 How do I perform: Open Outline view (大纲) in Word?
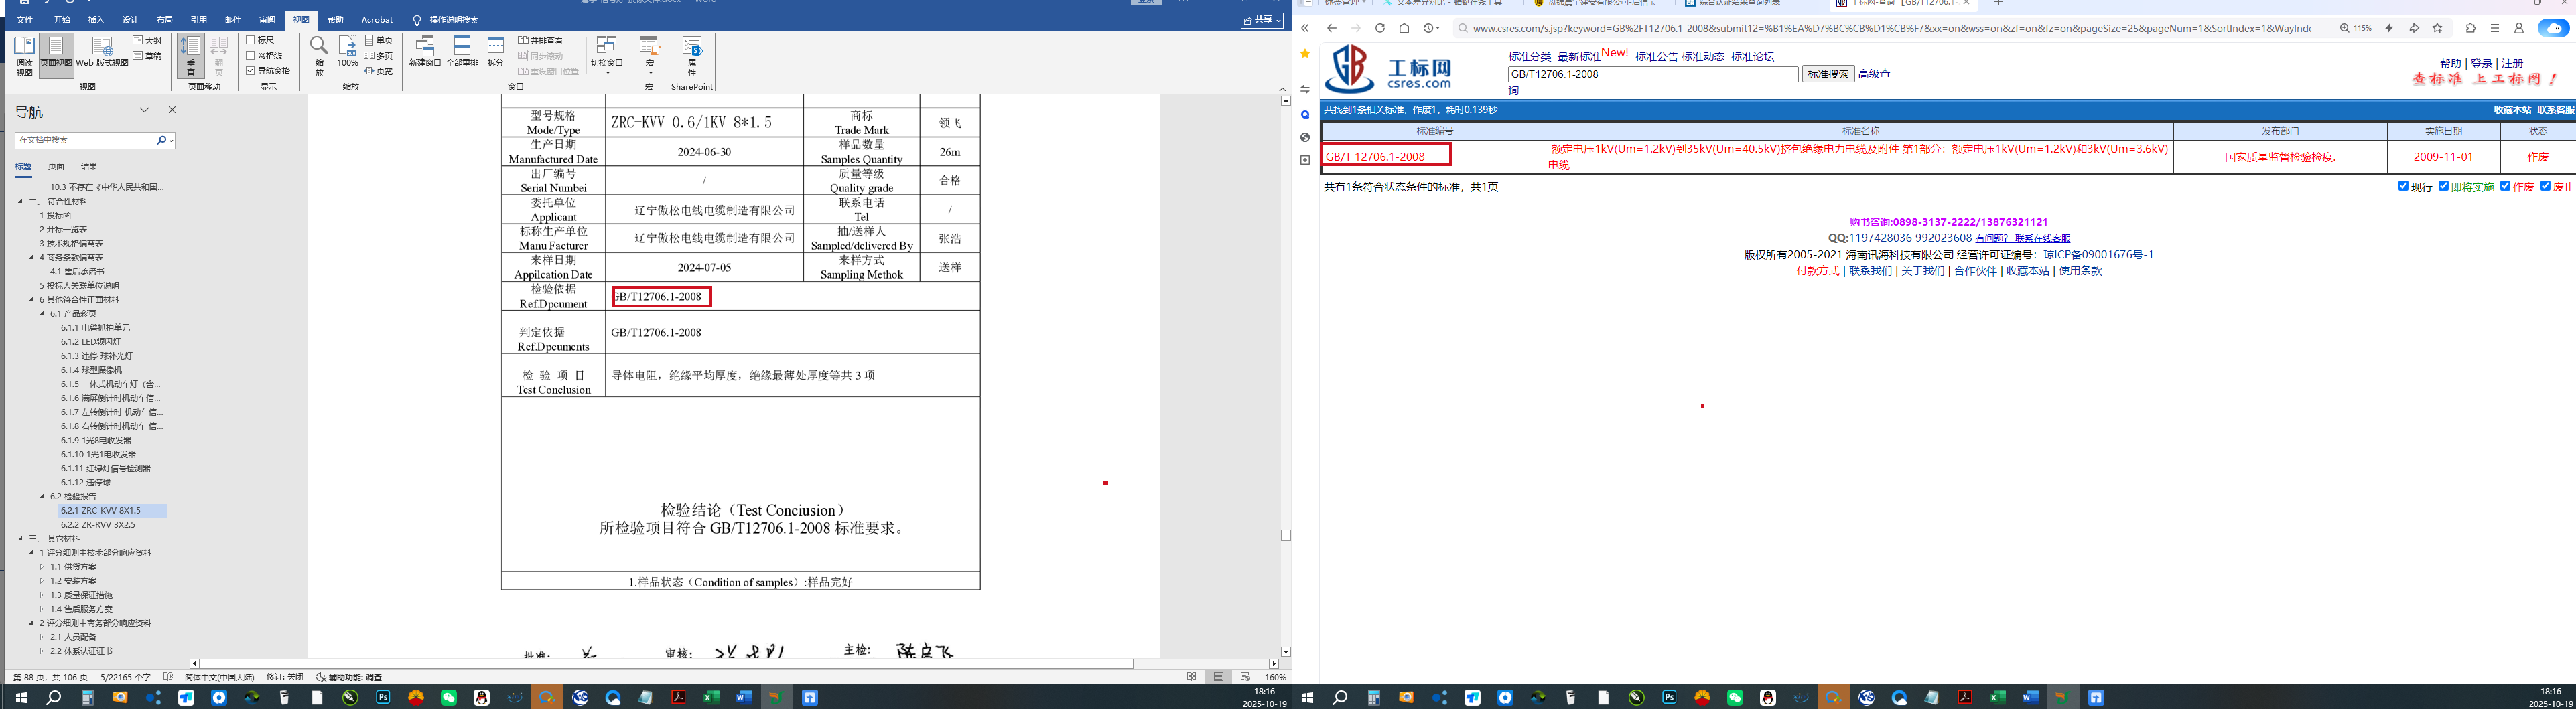coord(148,41)
